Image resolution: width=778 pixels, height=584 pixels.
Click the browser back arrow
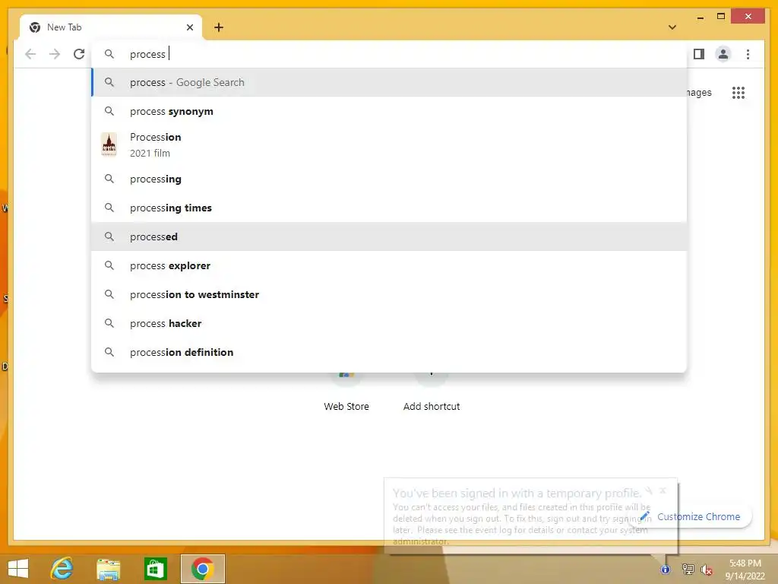coord(30,54)
